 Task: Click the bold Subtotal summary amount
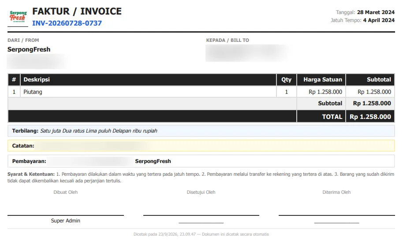point(372,103)
